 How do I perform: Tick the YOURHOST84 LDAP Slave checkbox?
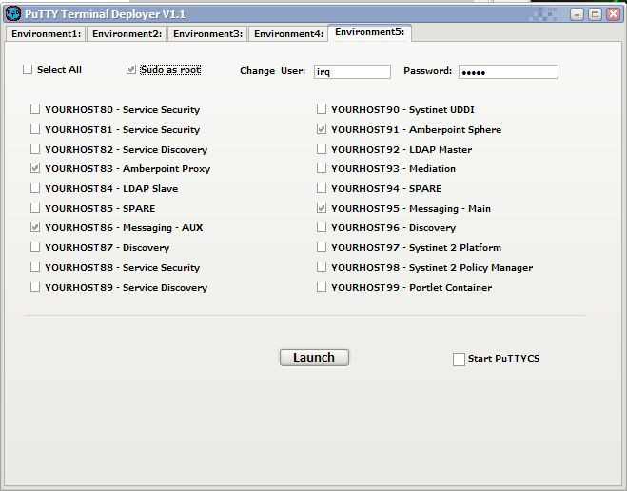point(35,188)
